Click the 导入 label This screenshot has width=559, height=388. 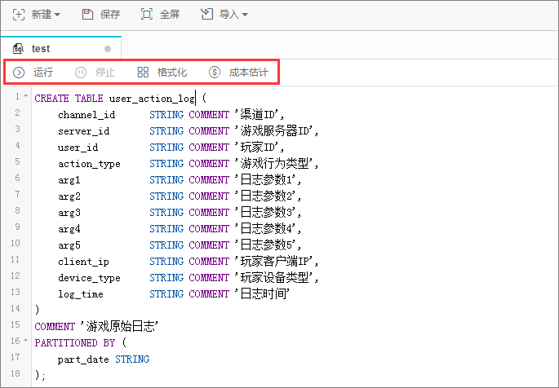[228, 15]
